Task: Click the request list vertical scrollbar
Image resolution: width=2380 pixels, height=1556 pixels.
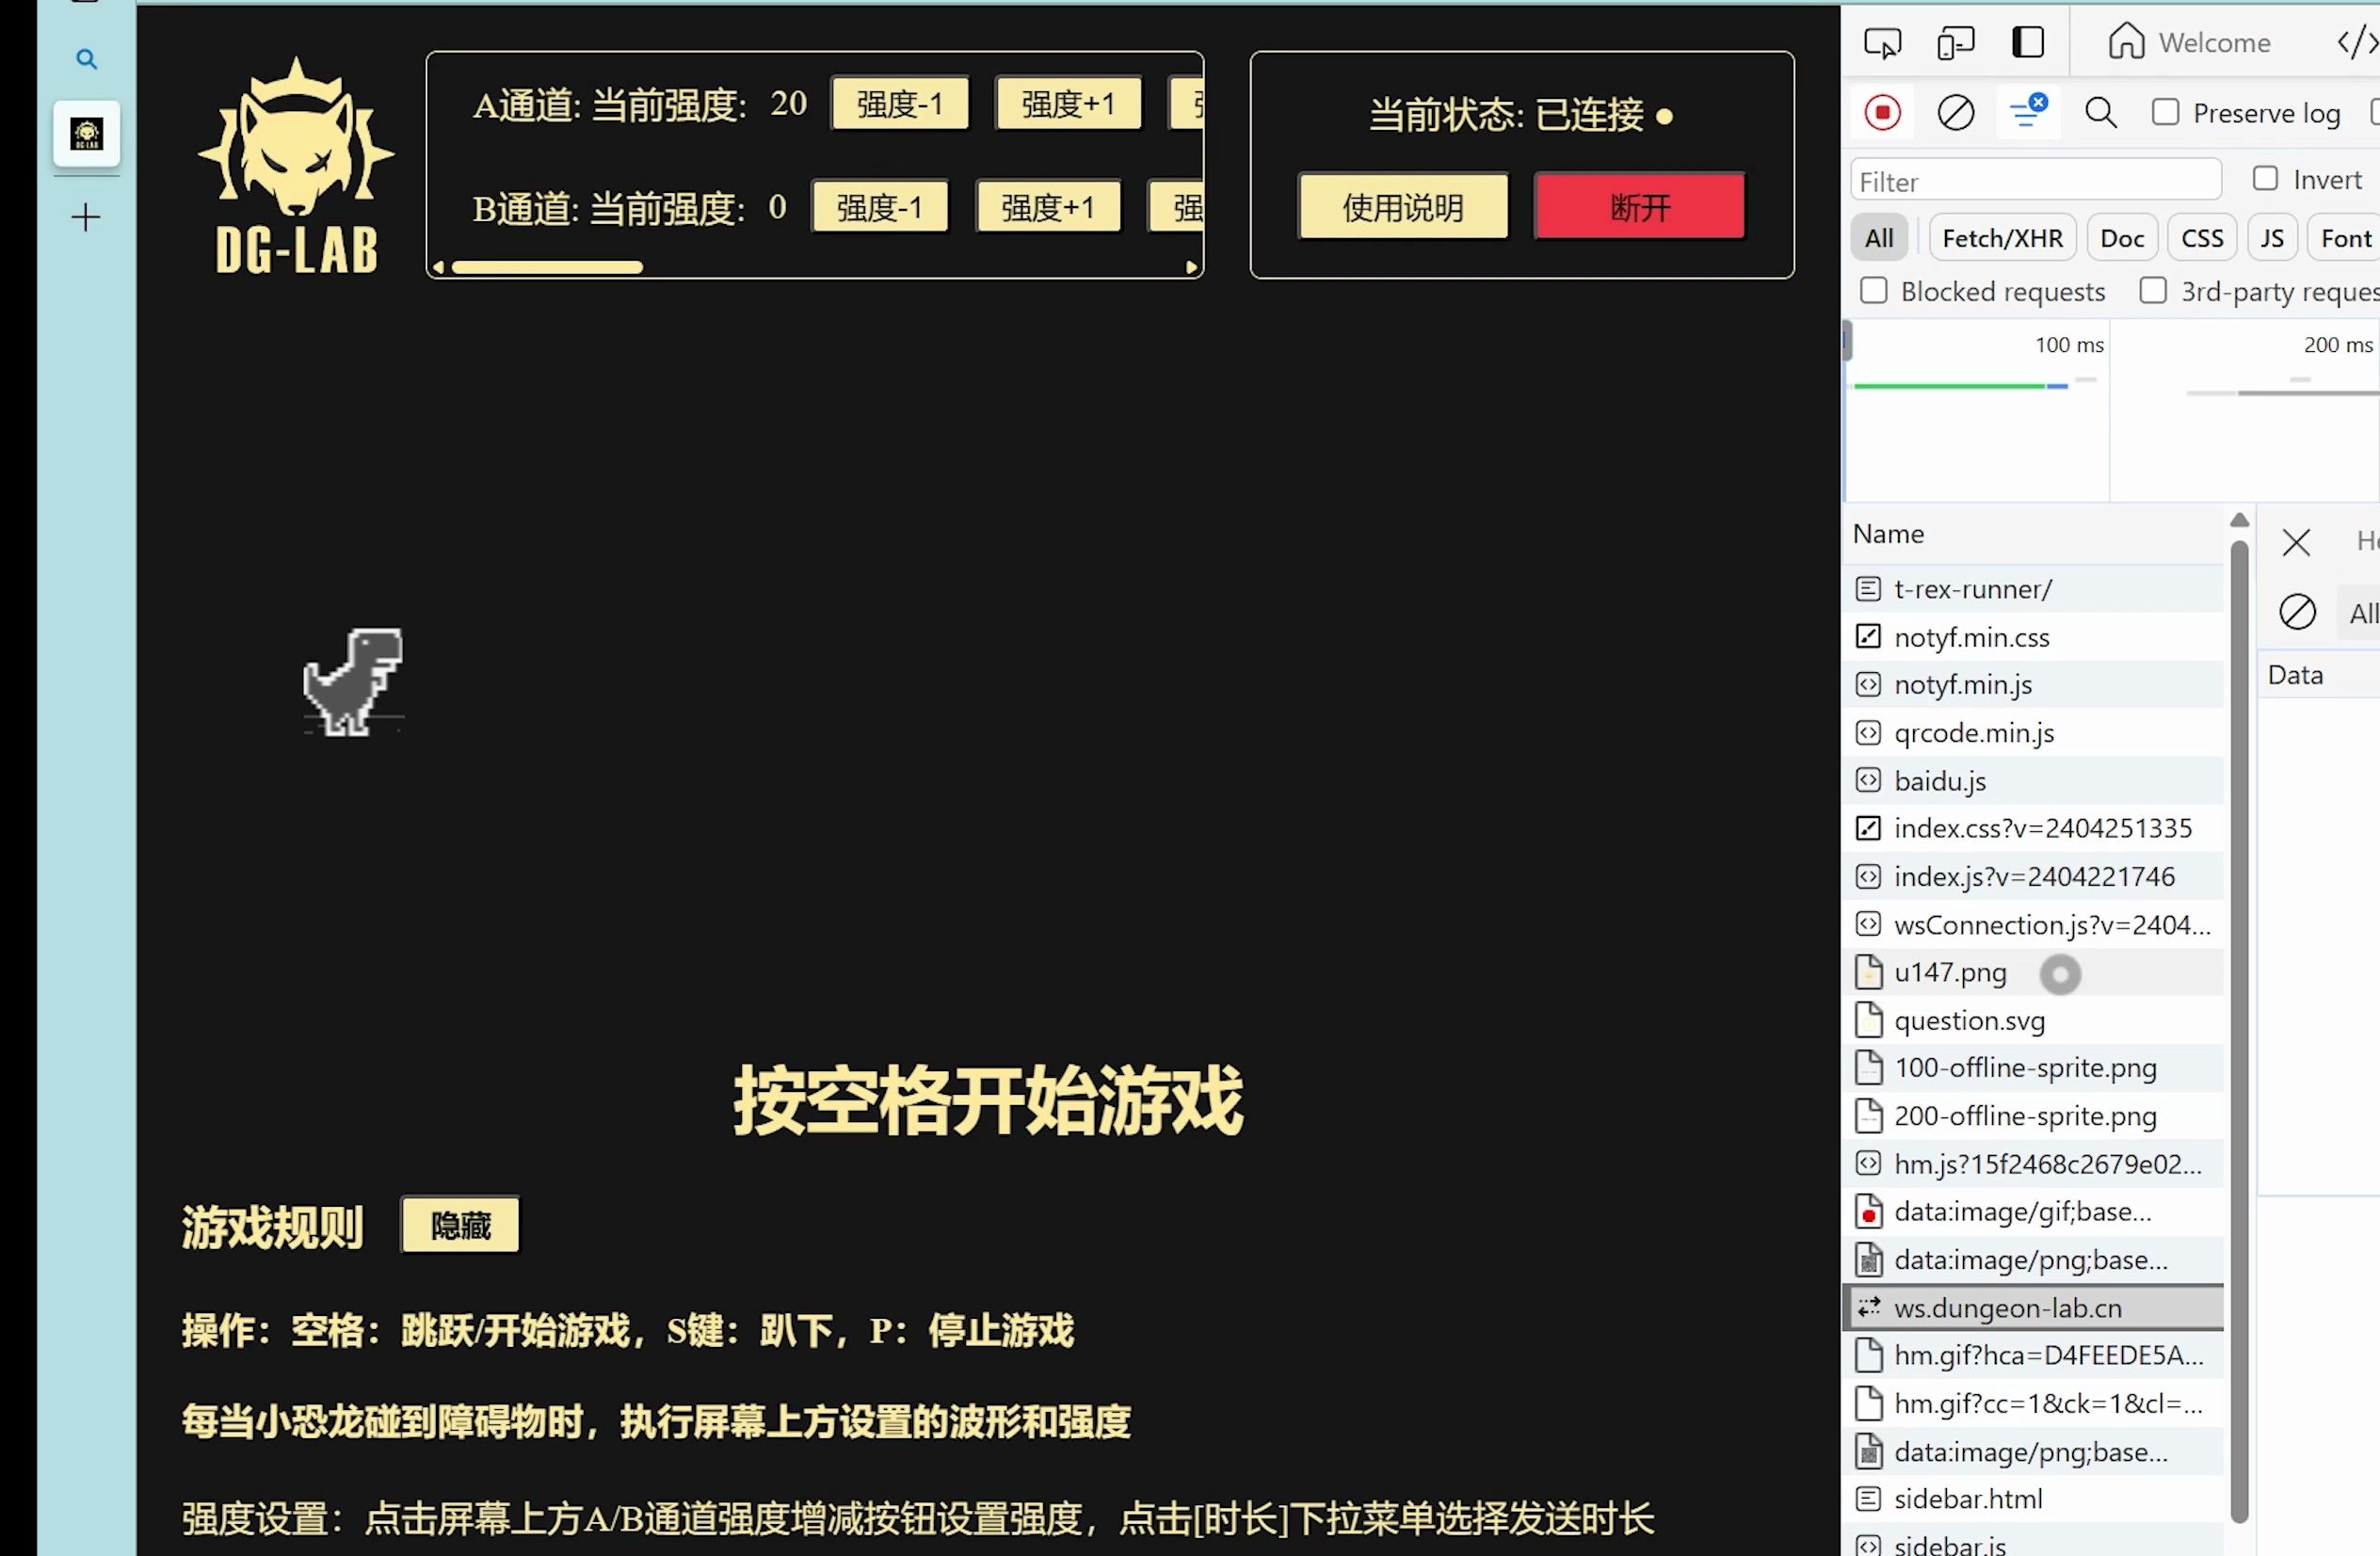Action: pos(2240,1032)
